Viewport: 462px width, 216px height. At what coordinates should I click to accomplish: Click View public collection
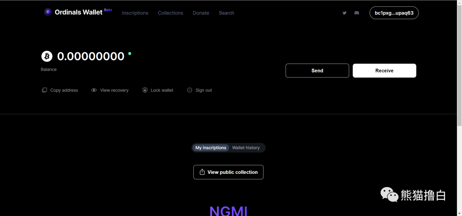coord(228,172)
